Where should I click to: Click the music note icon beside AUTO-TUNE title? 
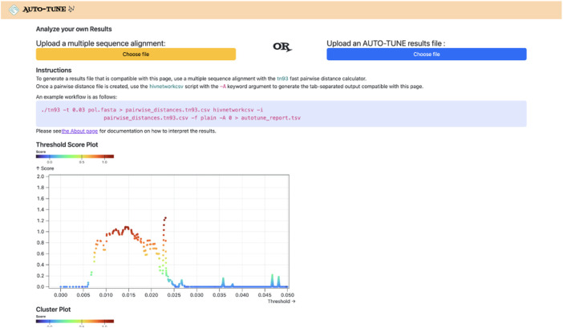pos(72,10)
